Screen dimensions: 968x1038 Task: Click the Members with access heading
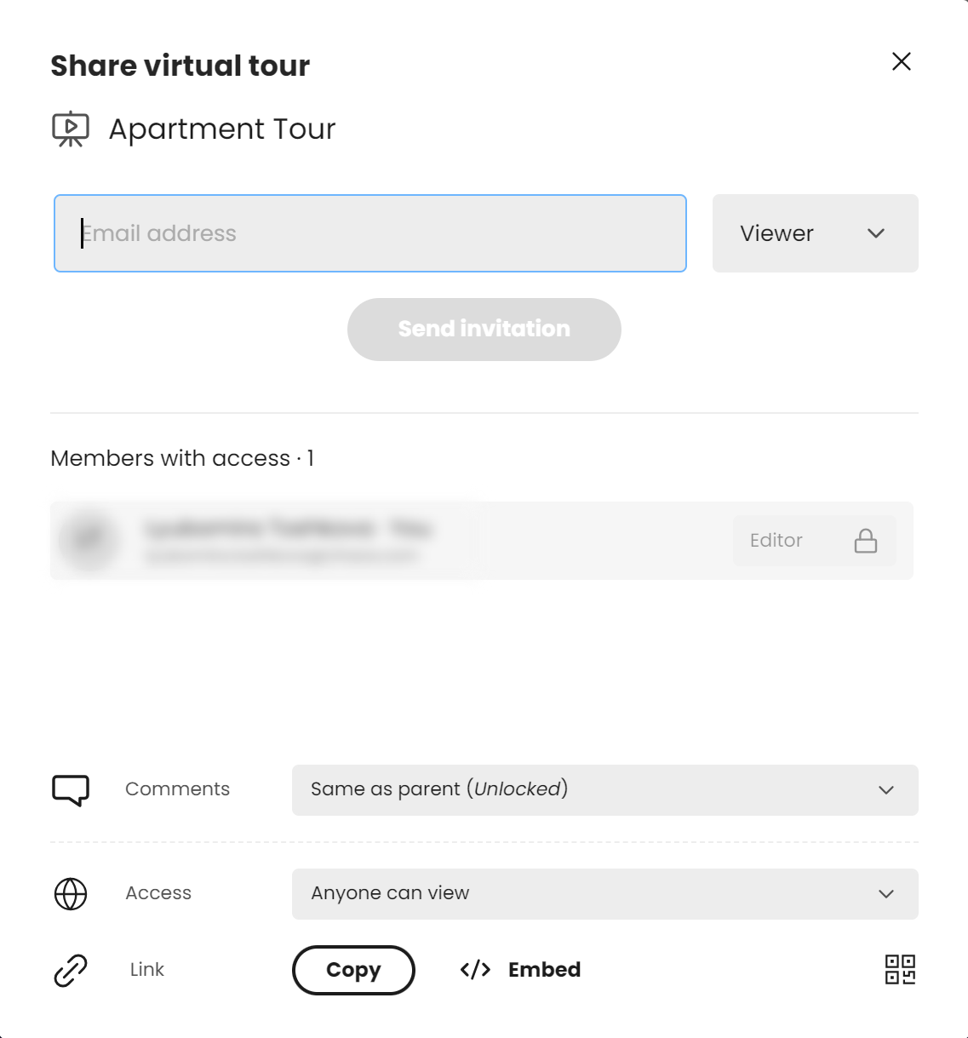click(x=182, y=458)
